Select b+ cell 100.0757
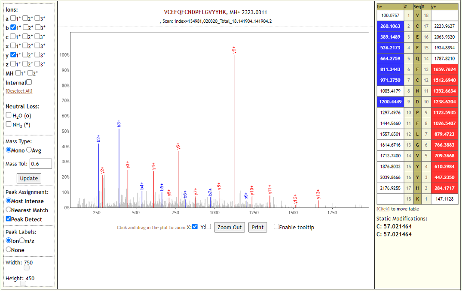Viewport: 462px width, 291px height. pyautogui.click(x=390, y=15)
